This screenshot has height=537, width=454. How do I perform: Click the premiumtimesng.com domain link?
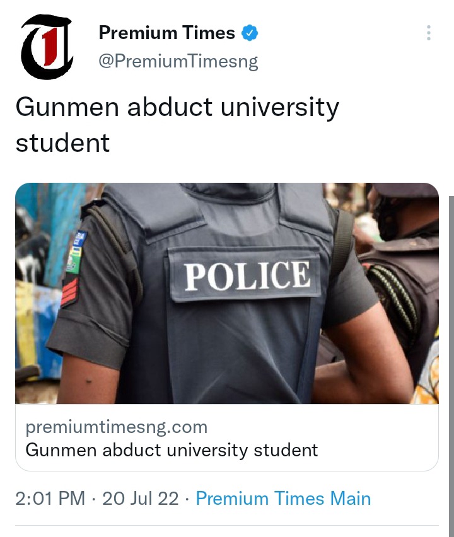[117, 427]
